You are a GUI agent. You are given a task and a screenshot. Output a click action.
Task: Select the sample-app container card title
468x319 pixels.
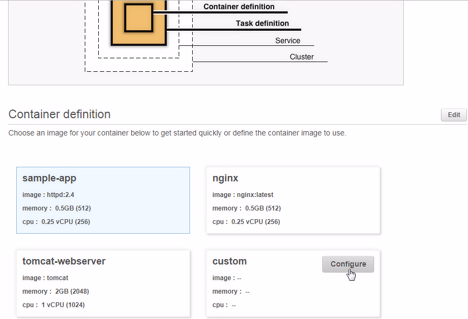pos(49,178)
